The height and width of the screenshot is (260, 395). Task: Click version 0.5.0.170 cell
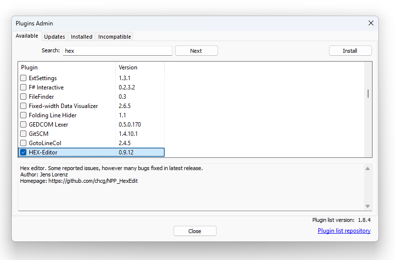click(x=130, y=125)
